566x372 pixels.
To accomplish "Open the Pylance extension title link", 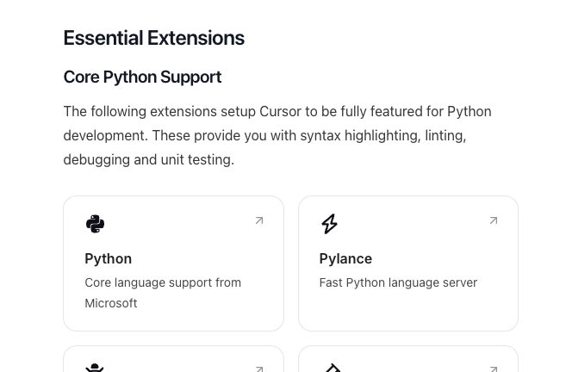I will [x=345, y=259].
